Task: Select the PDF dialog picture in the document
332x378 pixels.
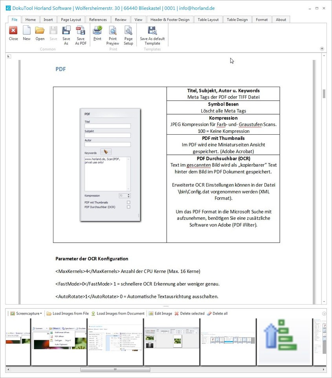Action: point(110,165)
